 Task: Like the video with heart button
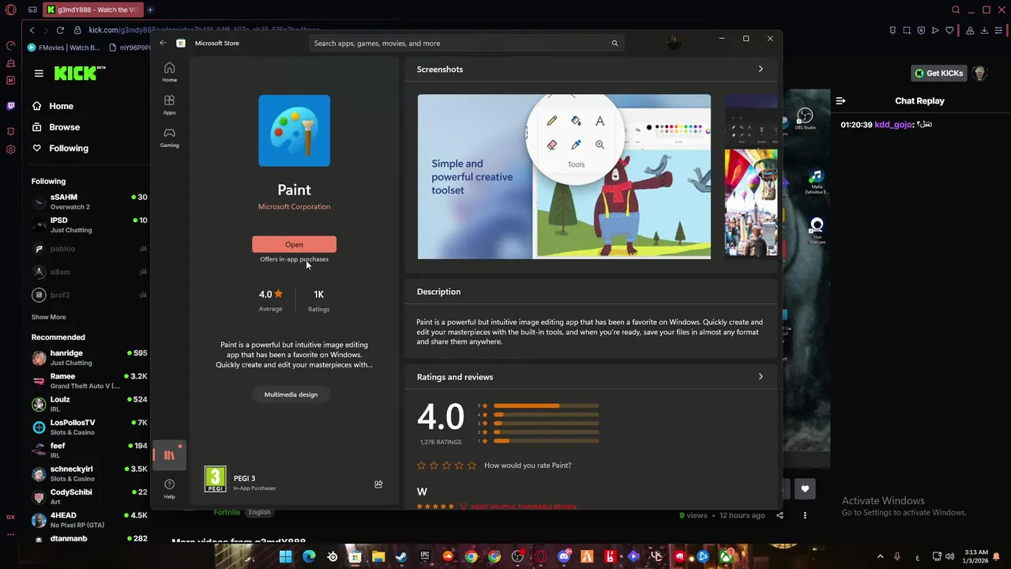[805, 489]
